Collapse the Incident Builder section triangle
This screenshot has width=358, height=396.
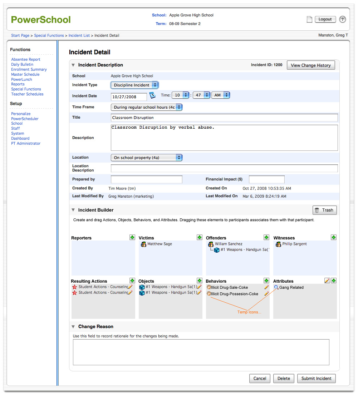pos(73,210)
